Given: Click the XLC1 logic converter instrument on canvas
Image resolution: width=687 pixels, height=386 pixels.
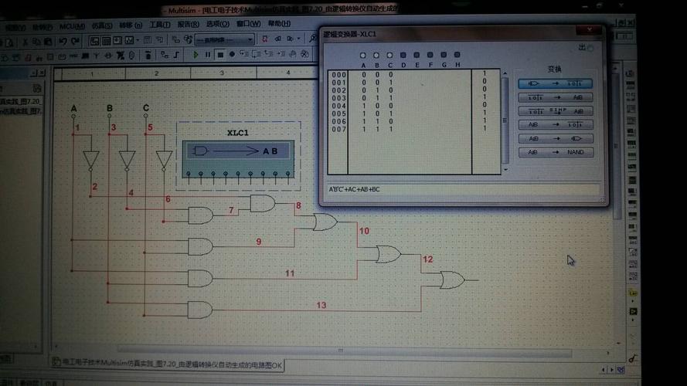Looking at the screenshot, I should [238, 158].
